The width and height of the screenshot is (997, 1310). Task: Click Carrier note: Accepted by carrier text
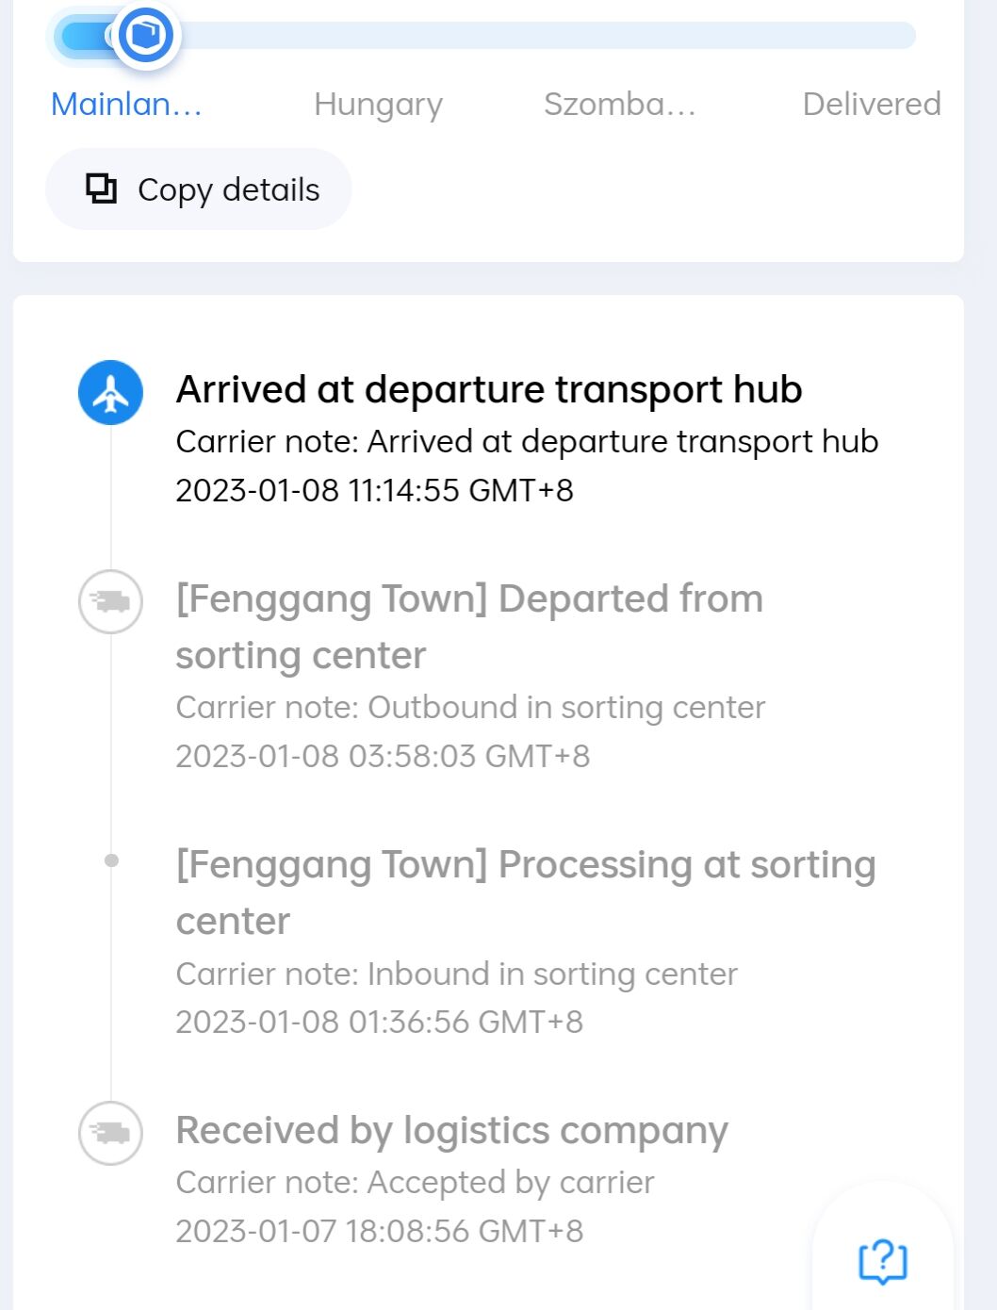pos(415,1182)
